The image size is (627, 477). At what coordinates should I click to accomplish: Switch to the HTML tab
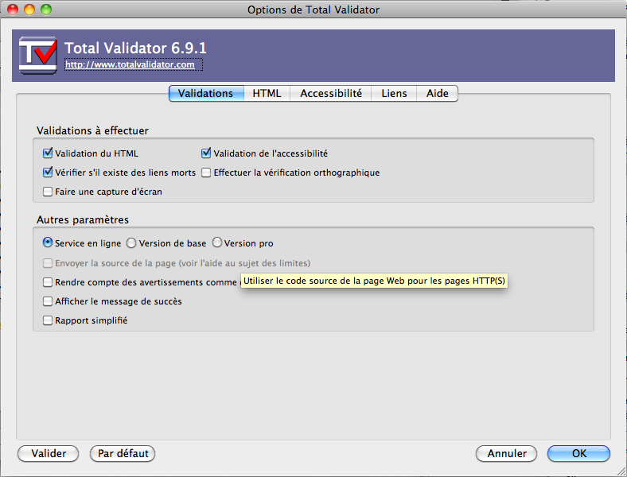pos(267,94)
